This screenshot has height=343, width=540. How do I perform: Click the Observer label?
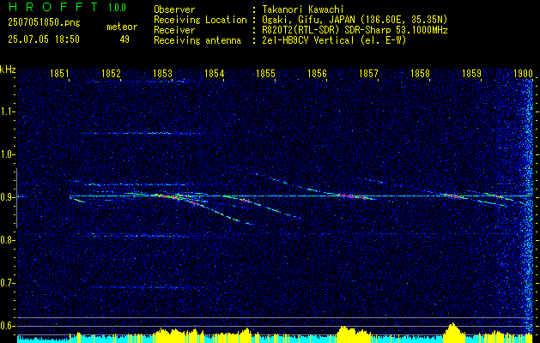[174, 9]
